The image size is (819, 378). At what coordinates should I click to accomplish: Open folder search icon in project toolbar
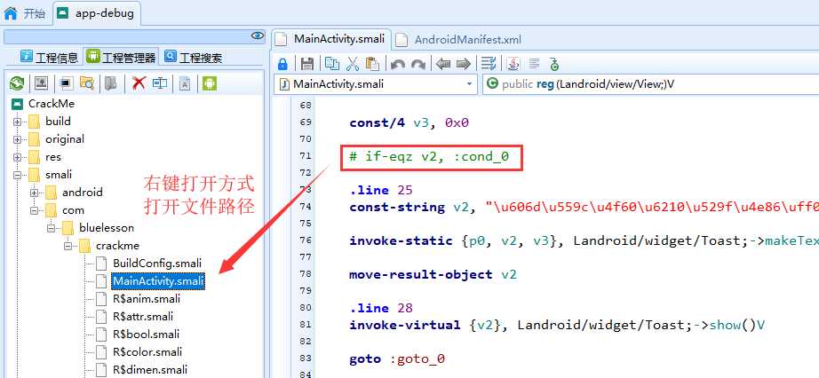point(87,83)
